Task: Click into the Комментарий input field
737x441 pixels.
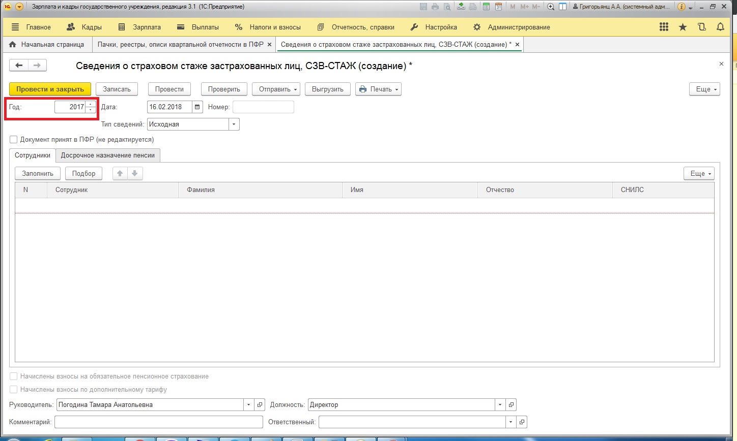Action: (158, 422)
